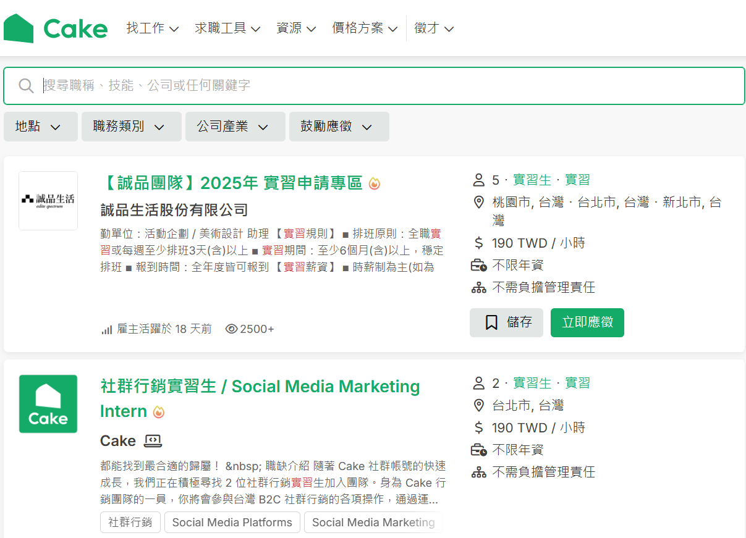Screen dimensions: 746x538
Task: Click the 實習 type link in the Cake job details
Action: coord(577,383)
